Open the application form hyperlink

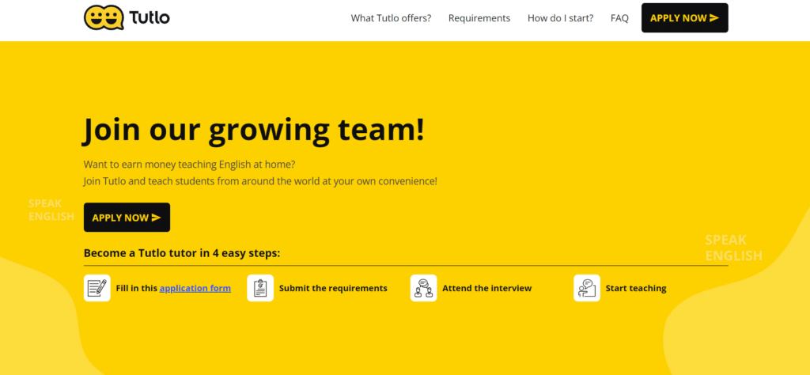point(195,288)
